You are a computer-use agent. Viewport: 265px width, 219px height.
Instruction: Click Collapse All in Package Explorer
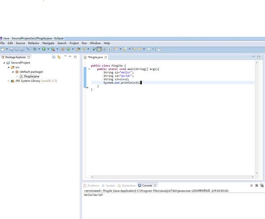[x=54, y=57]
